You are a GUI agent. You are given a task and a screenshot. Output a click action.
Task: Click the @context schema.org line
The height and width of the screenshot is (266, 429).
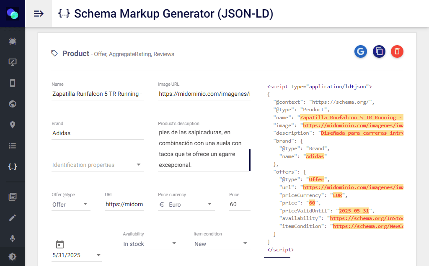pyautogui.click(x=324, y=102)
